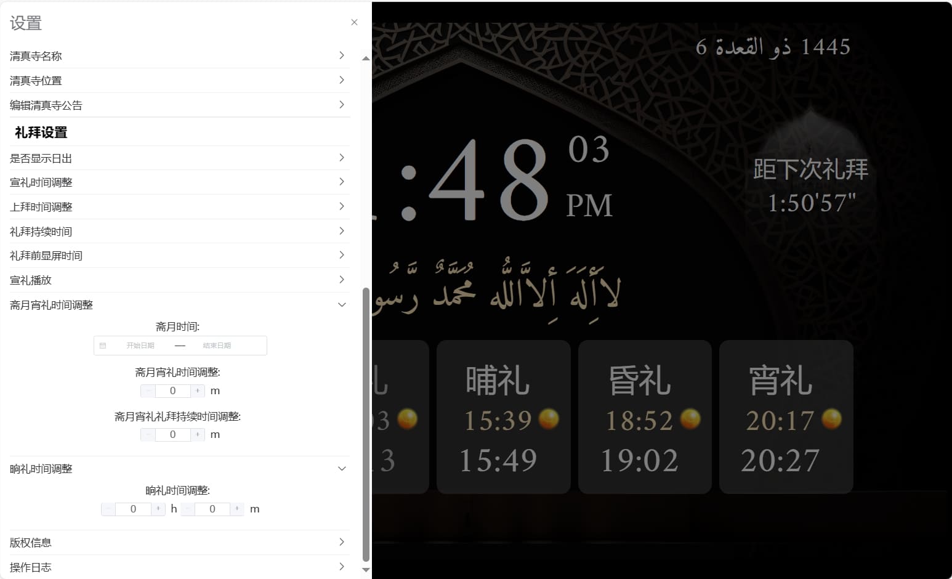Increase 斋月宵礼时间调整 minutes with plus button
This screenshot has width=952, height=579.
(198, 391)
